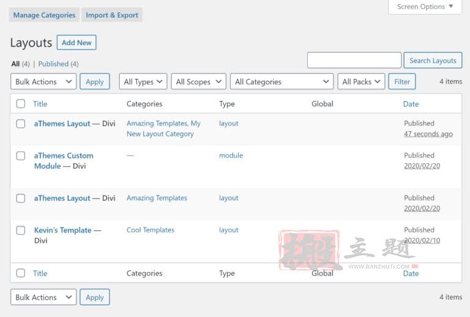
Task: Open aThemes Custom Module layout title
Action: pyautogui.click(x=64, y=160)
